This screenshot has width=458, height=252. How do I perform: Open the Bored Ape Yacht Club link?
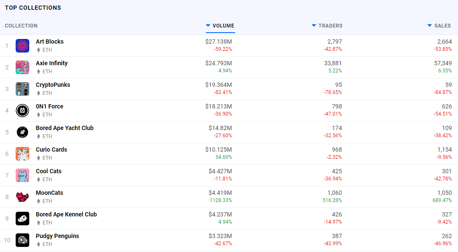click(64, 128)
